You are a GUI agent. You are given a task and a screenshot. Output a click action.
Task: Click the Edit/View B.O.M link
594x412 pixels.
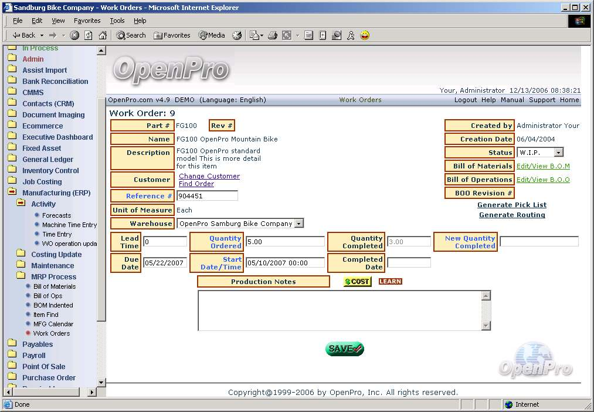[x=542, y=166]
